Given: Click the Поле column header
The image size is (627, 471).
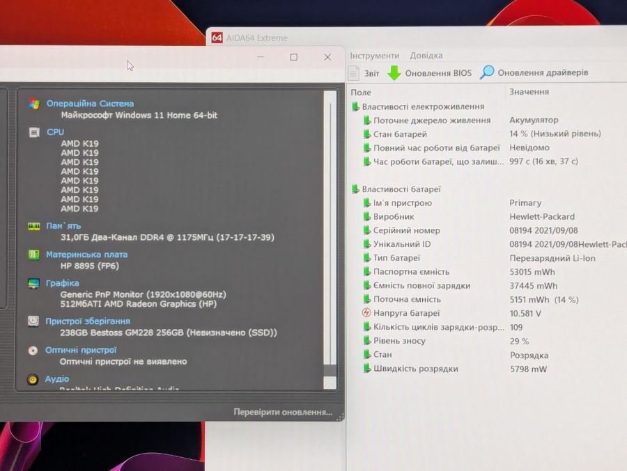Looking at the screenshot, I should point(361,93).
